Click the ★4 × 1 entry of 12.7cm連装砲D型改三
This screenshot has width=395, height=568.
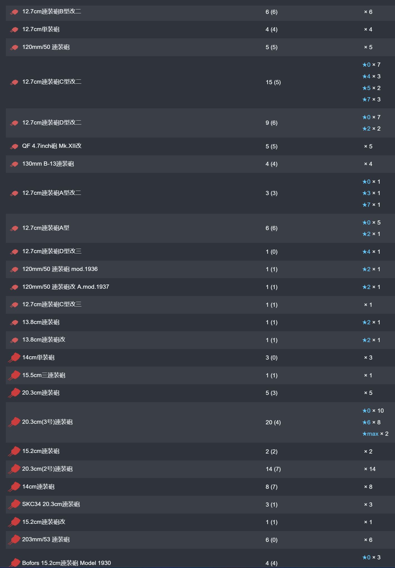click(371, 252)
